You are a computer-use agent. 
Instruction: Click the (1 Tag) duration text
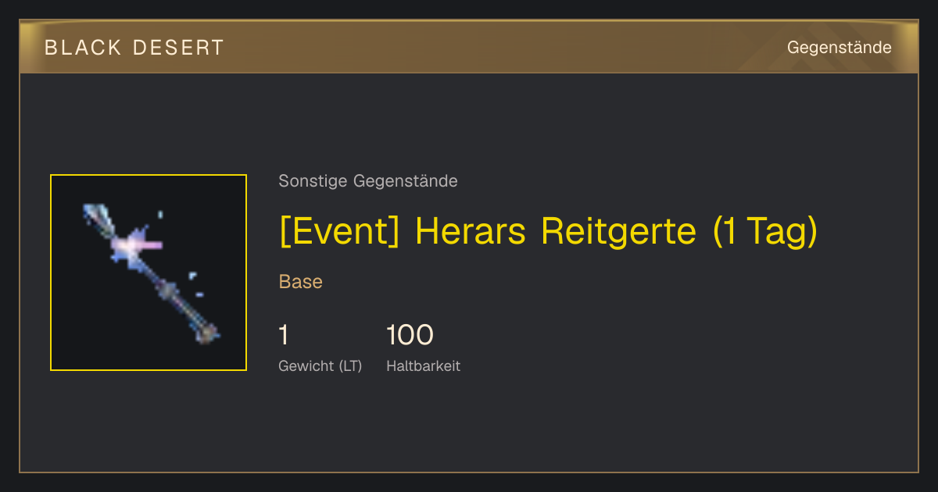[765, 231]
